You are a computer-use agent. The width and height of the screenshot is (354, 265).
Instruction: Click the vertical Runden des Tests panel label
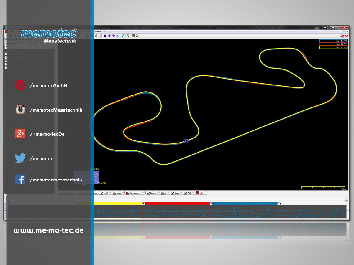(5, 211)
